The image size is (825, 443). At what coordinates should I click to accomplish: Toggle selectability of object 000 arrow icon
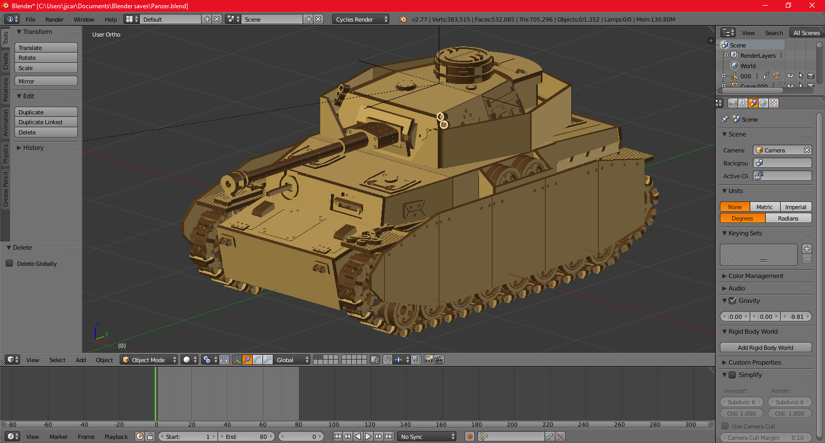pyautogui.click(x=801, y=76)
